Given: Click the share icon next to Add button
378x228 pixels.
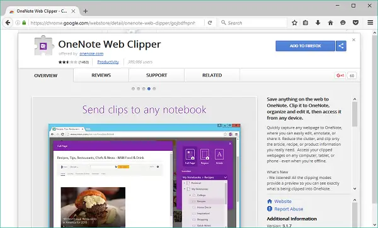Looking at the screenshot, I should (x=341, y=46).
